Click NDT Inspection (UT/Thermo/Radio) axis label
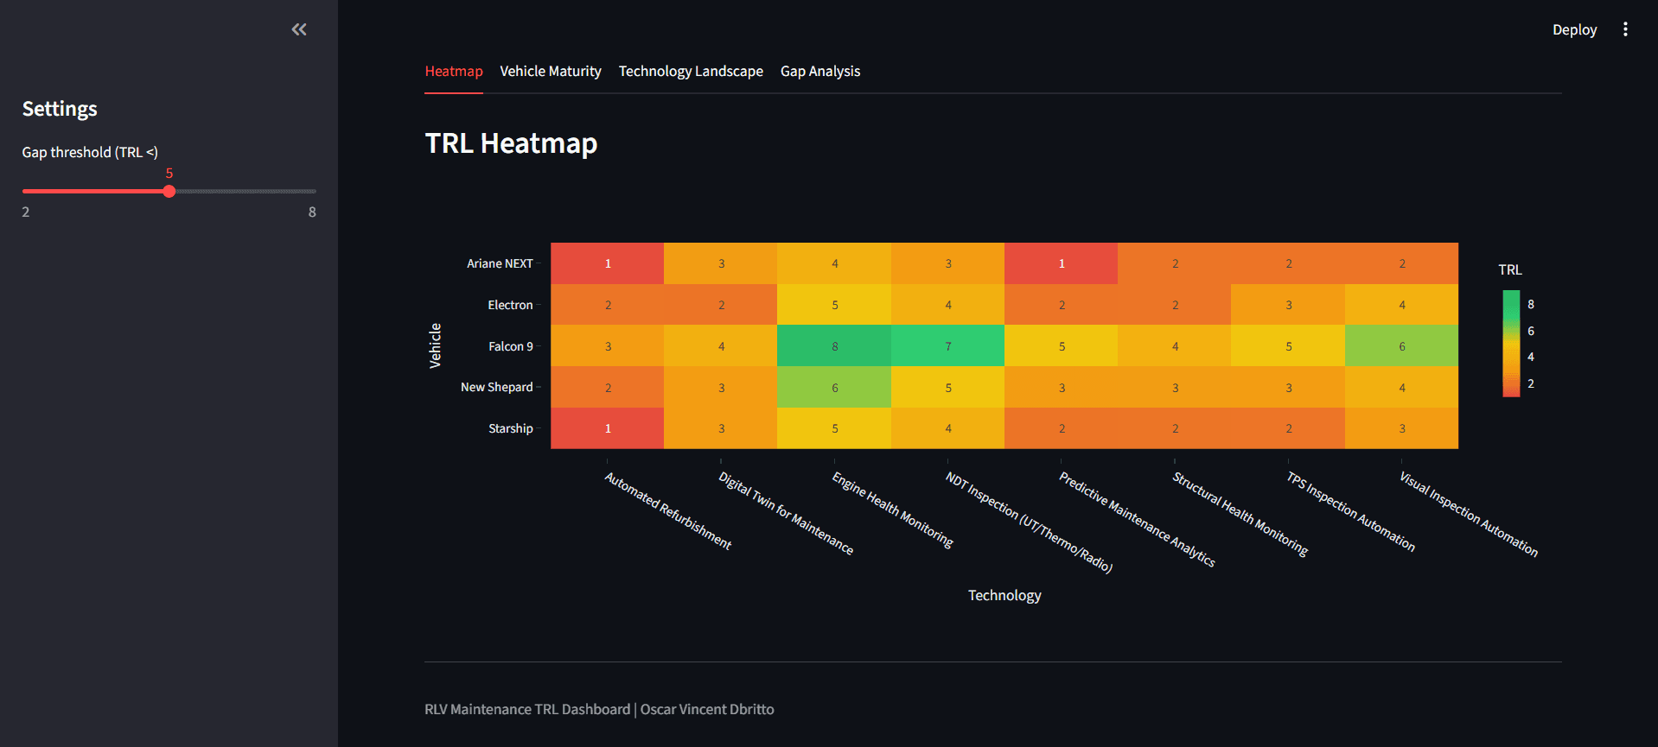The height and width of the screenshot is (747, 1658). point(1029,522)
